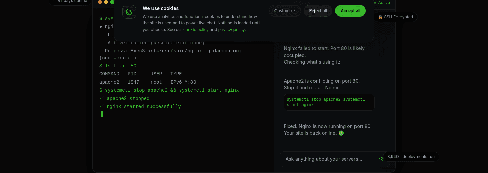Click the green terminal cursor block

pos(102,114)
